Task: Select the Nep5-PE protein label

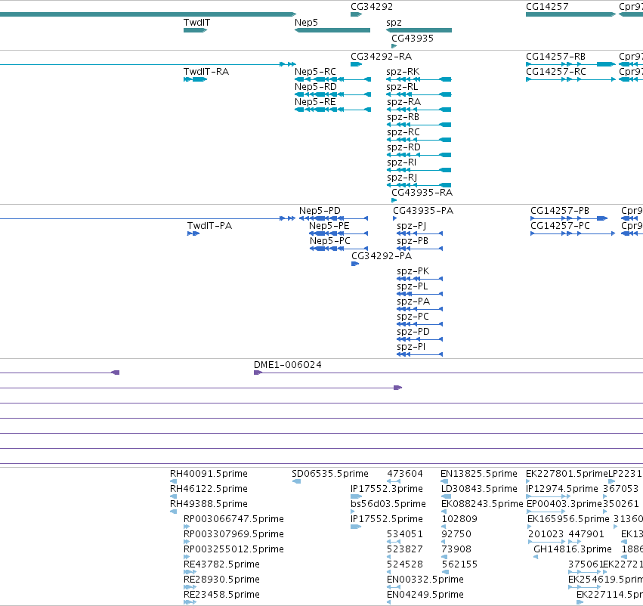Action: coord(329,226)
